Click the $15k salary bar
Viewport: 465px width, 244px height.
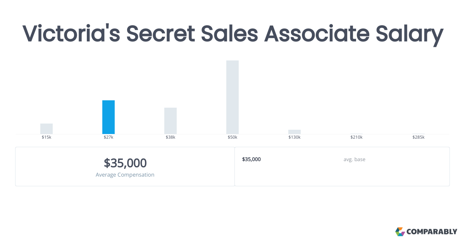click(x=46, y=129)
